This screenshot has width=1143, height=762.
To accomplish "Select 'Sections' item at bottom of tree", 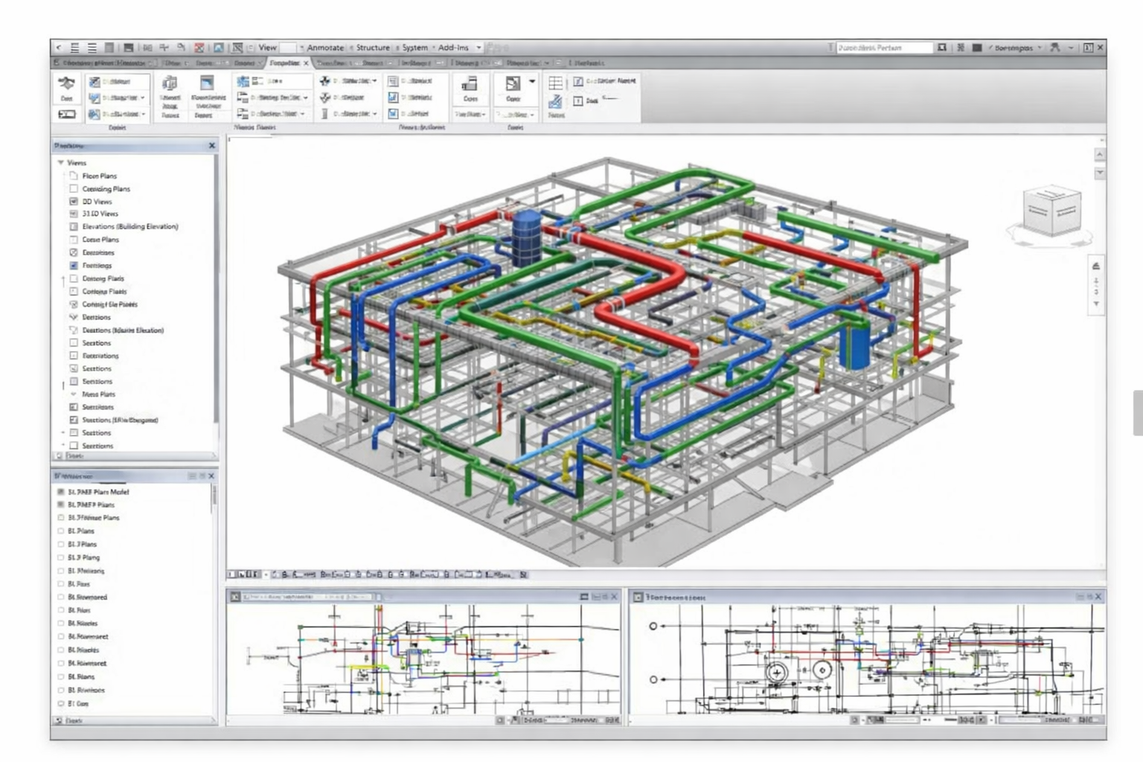I will click(x=97, y=446).
